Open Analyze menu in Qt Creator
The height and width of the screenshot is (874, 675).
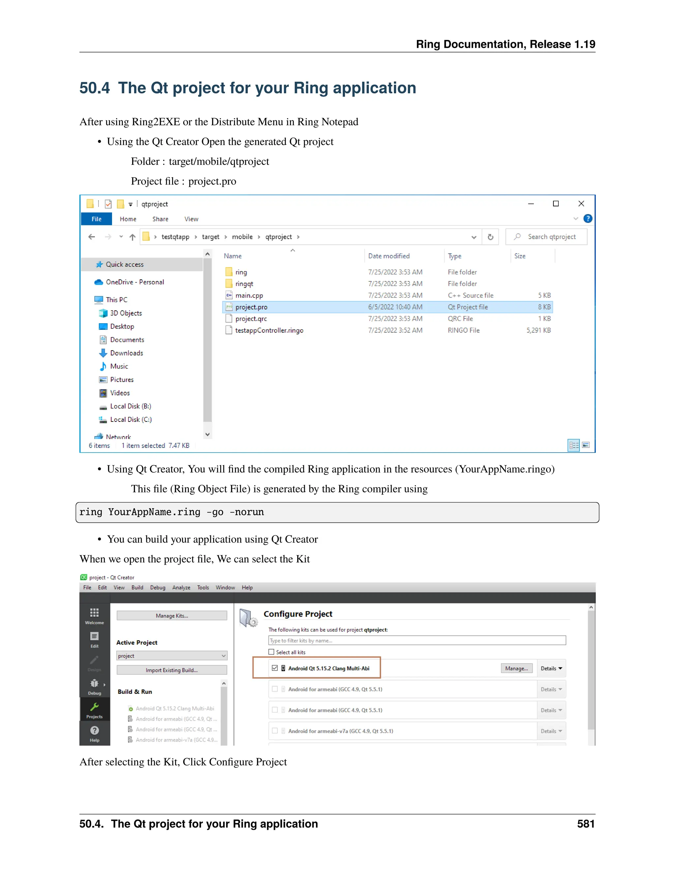(x=181, y=587)
